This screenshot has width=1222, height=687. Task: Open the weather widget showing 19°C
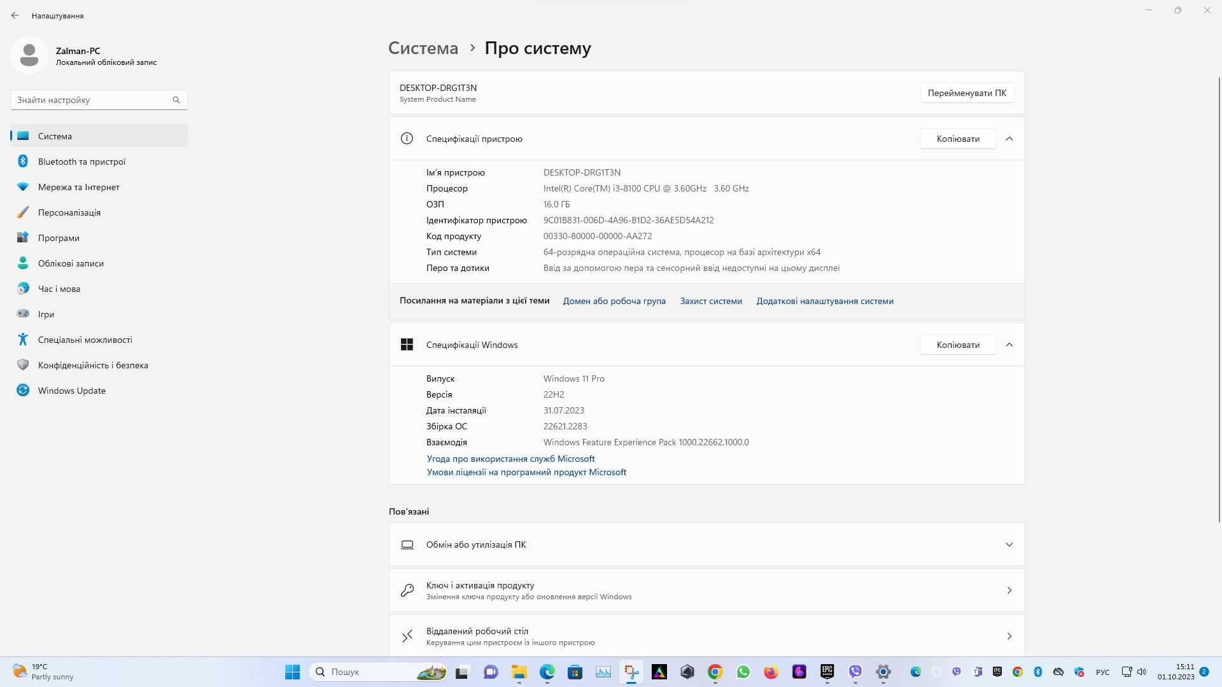click(x=43, y=672)
